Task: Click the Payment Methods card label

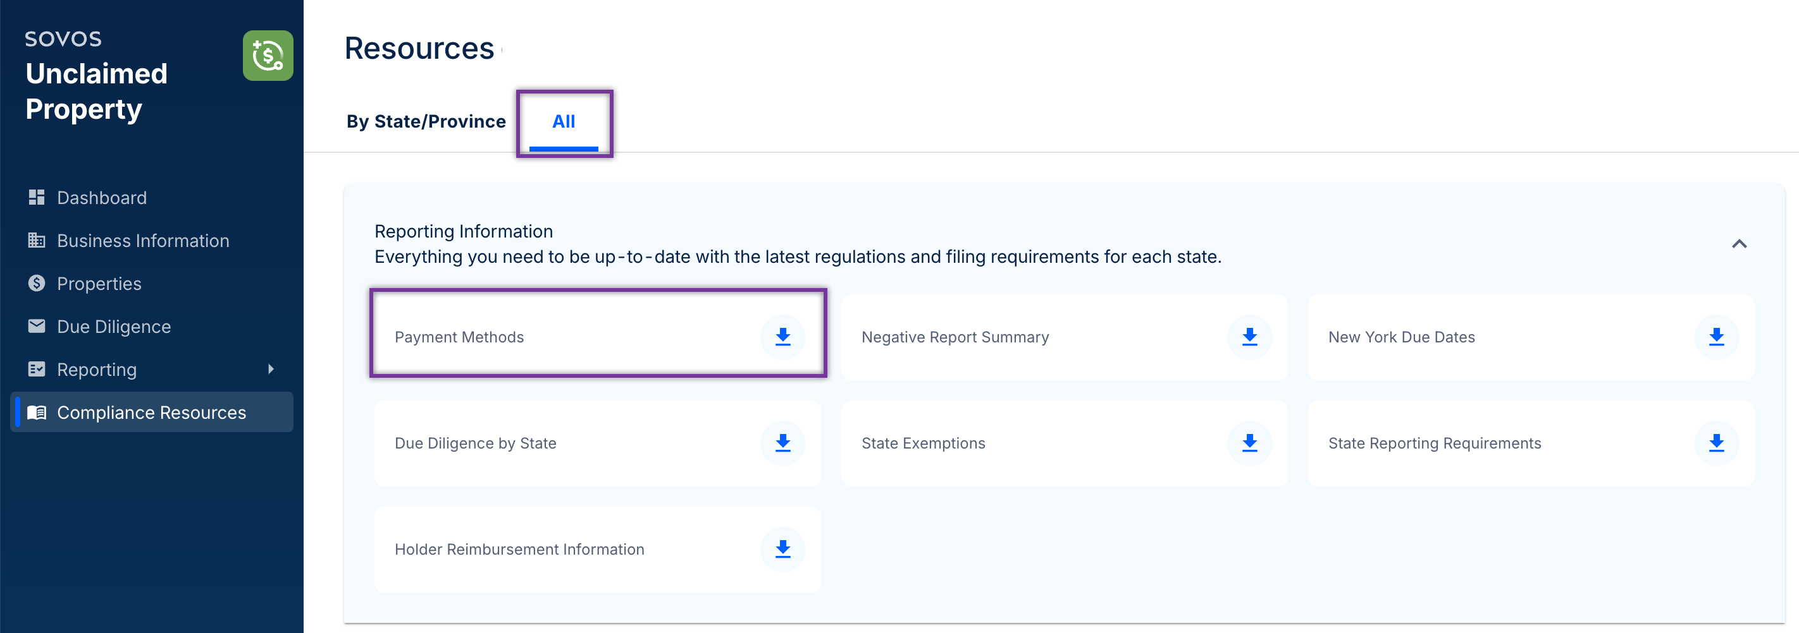Action: coord(459,337)
